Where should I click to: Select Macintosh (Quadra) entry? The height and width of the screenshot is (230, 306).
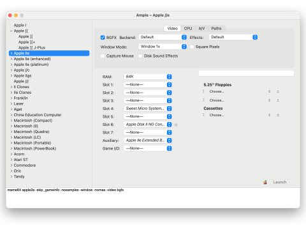31,132
